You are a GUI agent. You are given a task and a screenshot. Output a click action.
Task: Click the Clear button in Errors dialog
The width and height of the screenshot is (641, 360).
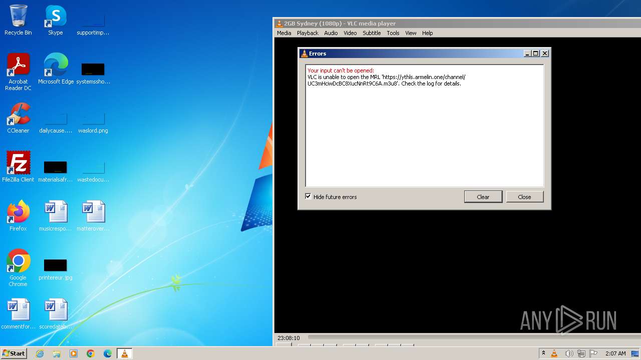(x=483, y=196)
